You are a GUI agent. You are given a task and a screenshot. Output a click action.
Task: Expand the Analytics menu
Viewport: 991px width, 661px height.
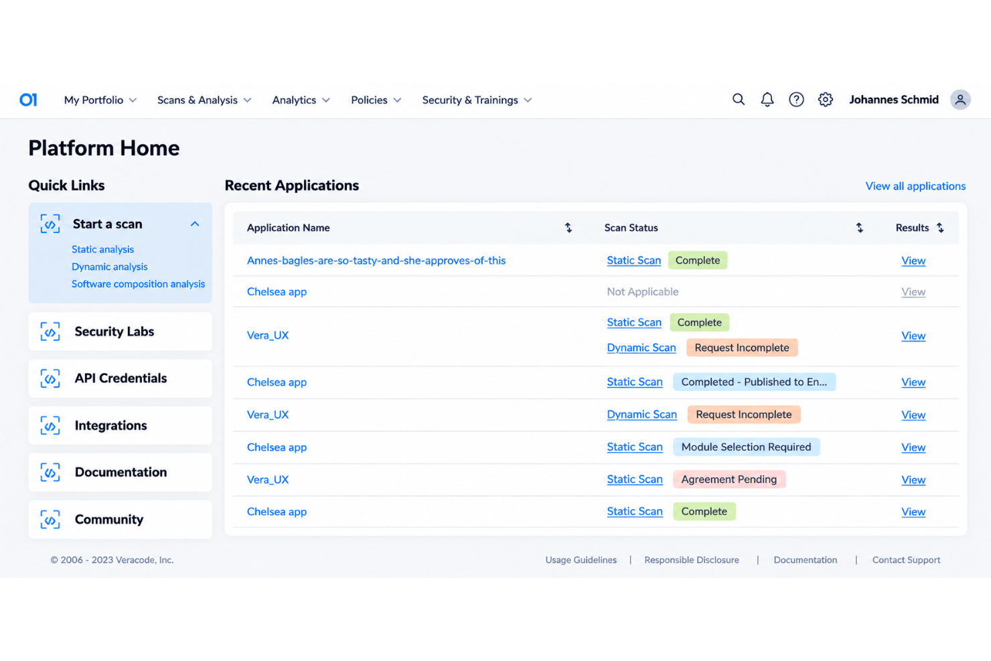click(x=301, y=100)
